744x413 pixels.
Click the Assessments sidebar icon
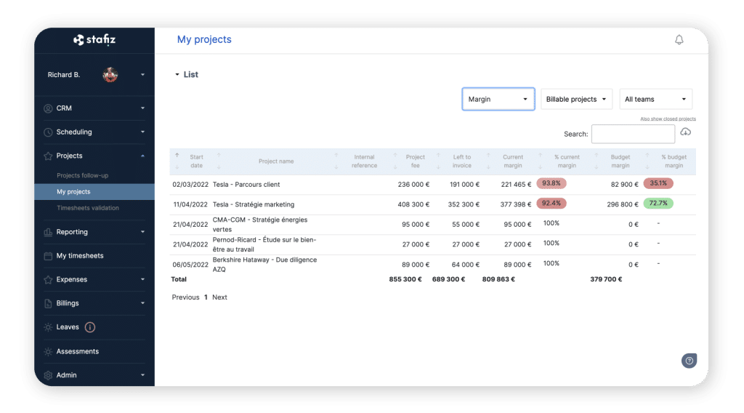(48, 351)
